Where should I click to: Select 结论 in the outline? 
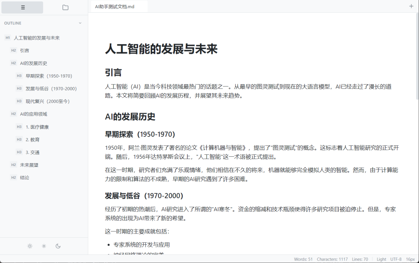[24, 178]
